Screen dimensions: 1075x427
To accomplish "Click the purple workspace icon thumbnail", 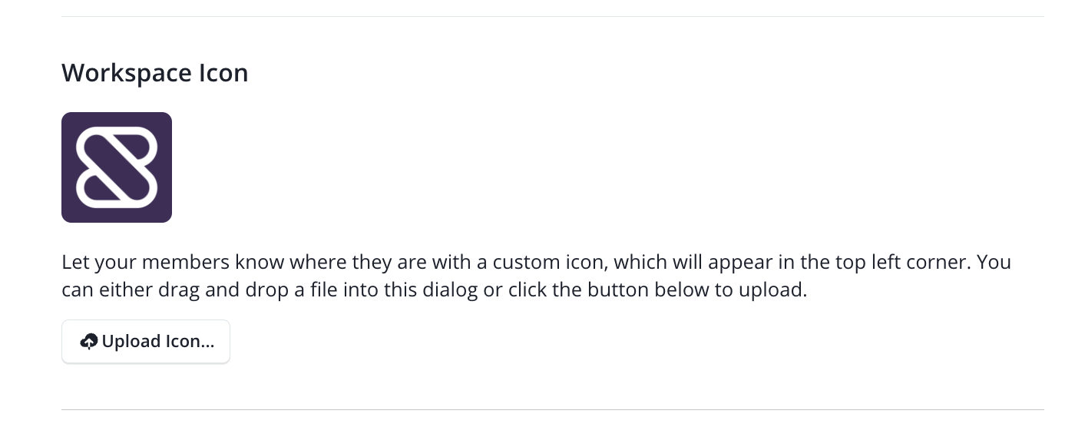I will tap(117, 167).
